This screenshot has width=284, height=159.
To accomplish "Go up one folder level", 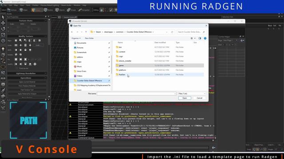I will click(x=86, y=32).
